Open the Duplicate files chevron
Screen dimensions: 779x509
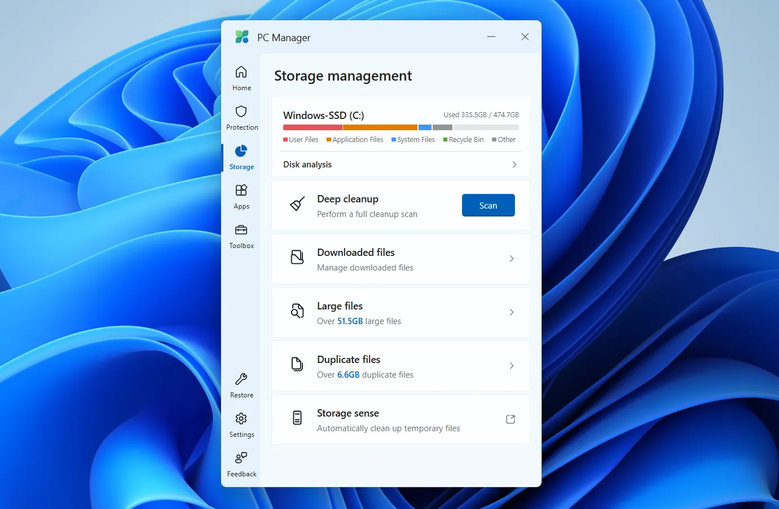pos(512,366)
